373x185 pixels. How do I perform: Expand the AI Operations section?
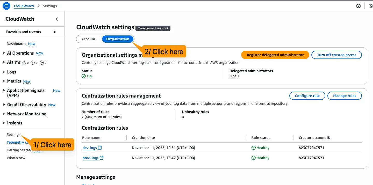(4, 53)
